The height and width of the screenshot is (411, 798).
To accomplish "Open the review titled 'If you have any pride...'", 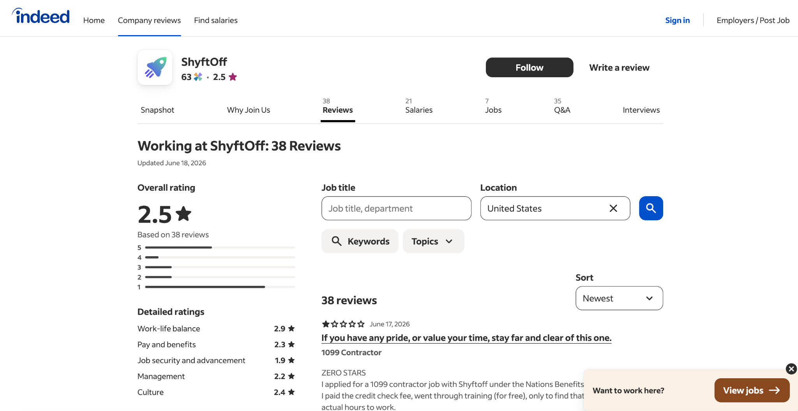I will pyautogui.click(x=466, y=338).
